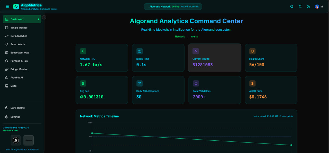Open Bridge Monitor page
329x153 pixels.
(22, 69)
